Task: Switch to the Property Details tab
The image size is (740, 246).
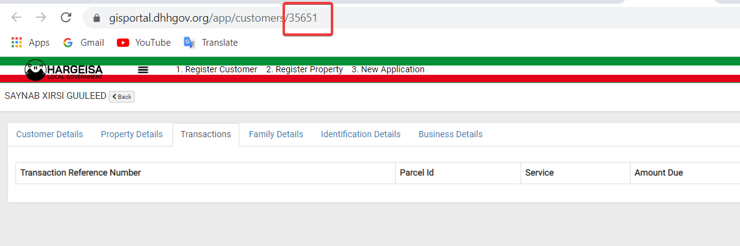Action: tap(132, 134)
